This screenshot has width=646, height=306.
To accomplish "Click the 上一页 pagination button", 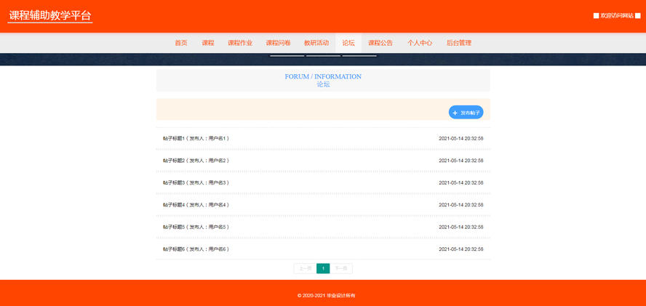I will 305,268.
